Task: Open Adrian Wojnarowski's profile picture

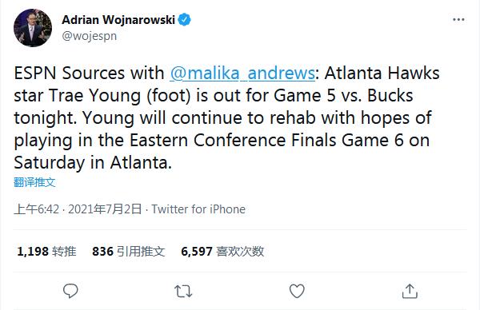Action: pos(33,28)
